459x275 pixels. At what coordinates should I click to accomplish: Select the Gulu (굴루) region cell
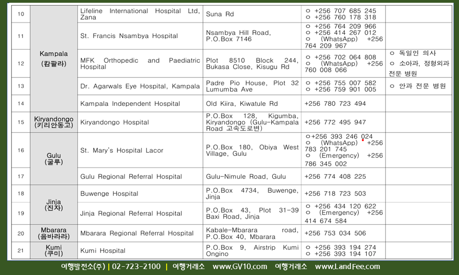(54, 159)
